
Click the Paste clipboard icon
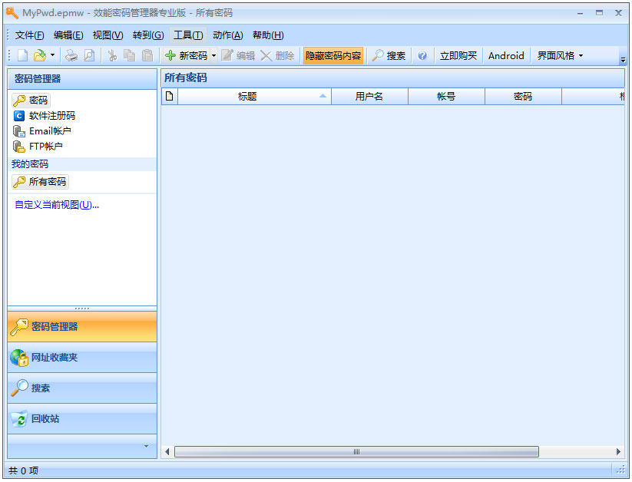(x=147, y=55)
